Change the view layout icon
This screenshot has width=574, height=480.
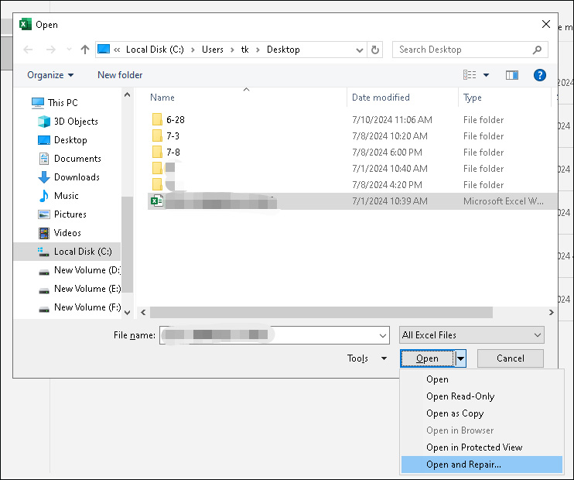click(470, 75)
